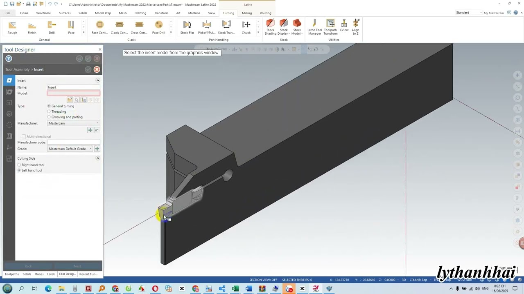Image resolution: width=524 pixels, height=294 pixels.
Task: Open Toolpath Transform utility
Action: click(330, 27)
